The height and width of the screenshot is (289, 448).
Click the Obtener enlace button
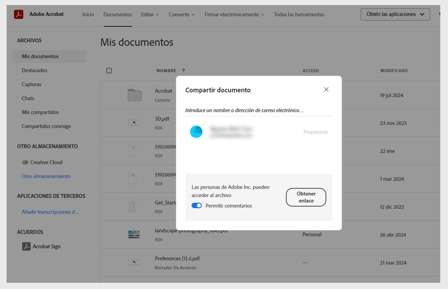pyautogui.click(x=306, y=197)
